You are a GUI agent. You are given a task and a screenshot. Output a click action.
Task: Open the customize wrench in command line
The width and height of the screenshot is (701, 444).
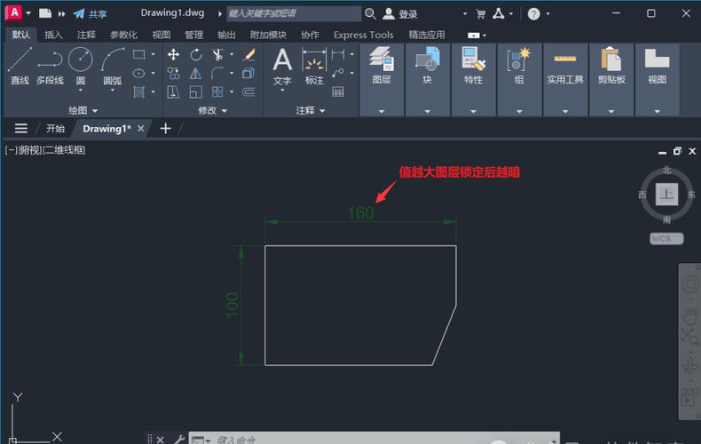[x=179, y=439]
